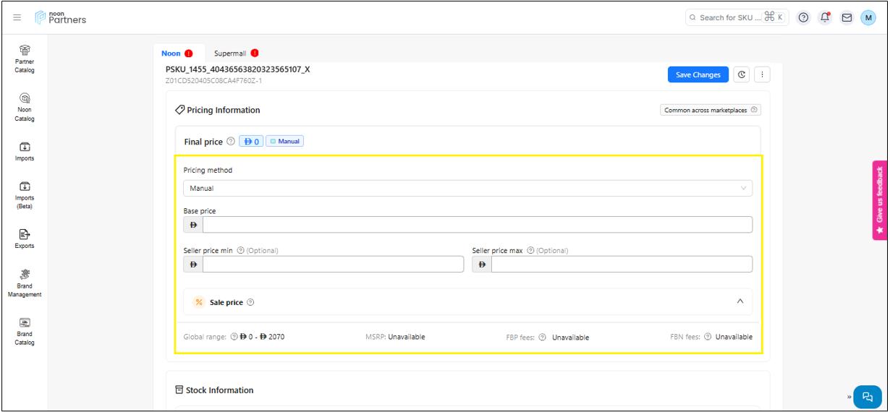This screenshot has height=412, width=890.
Task: Open the Pricing method dropdown
Action: pyautogui.click(x=467, y=188)
